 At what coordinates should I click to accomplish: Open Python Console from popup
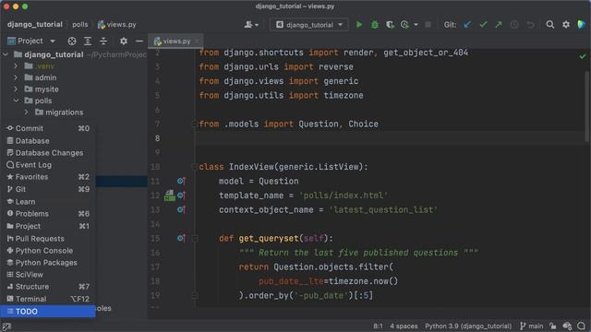click(48, 251)
